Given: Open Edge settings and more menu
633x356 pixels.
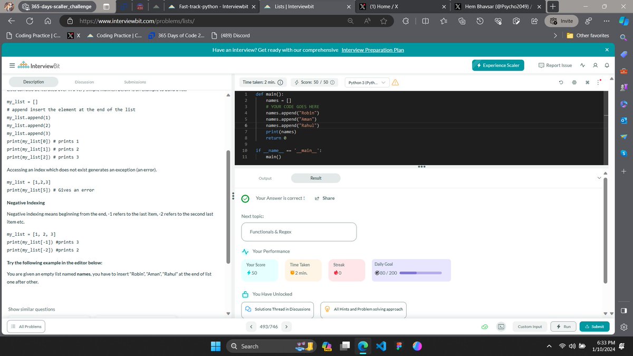Looking at the screenshot, I should (x=607, y=21).
